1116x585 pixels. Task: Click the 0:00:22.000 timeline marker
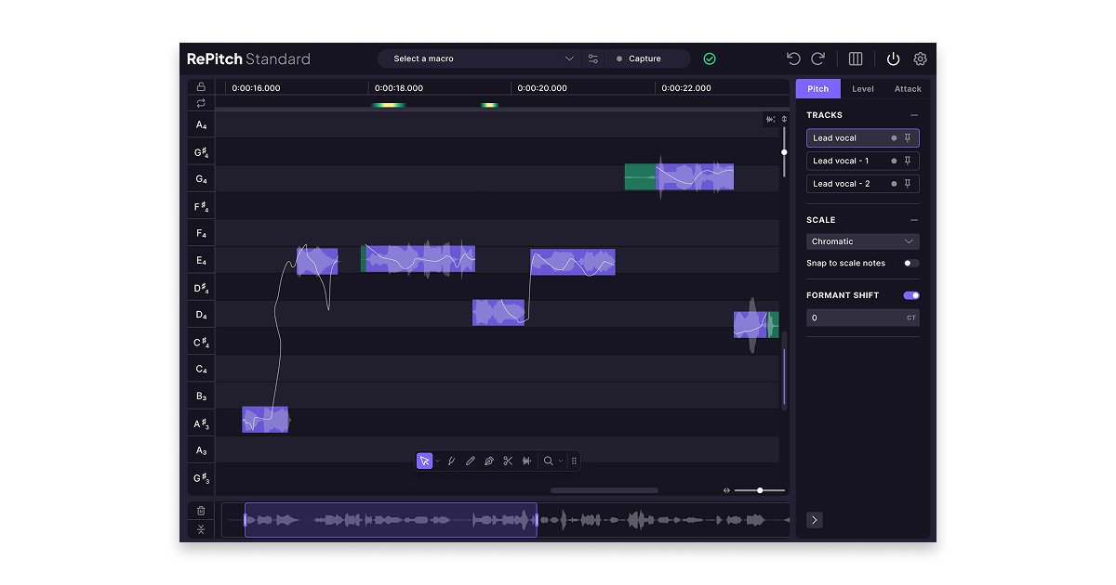pyautogui.click(x=685, y=88)
